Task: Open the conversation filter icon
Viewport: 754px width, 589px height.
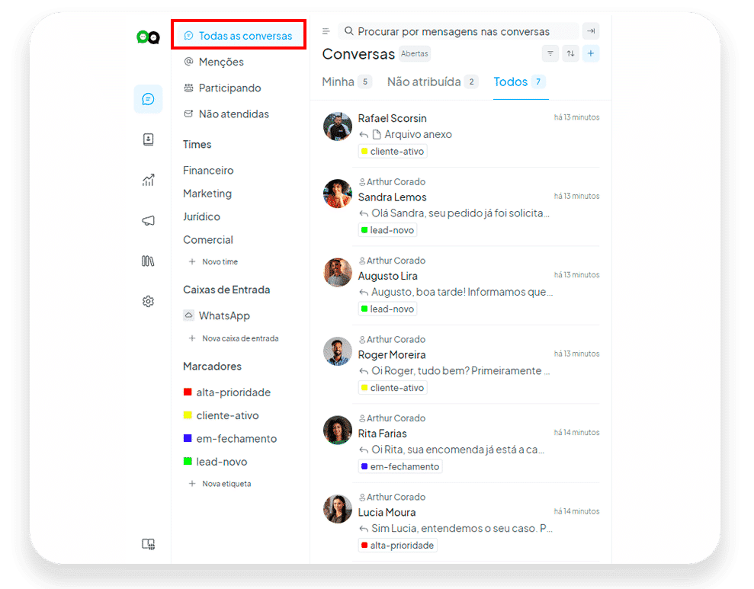Action: click(x=550, y=53)
